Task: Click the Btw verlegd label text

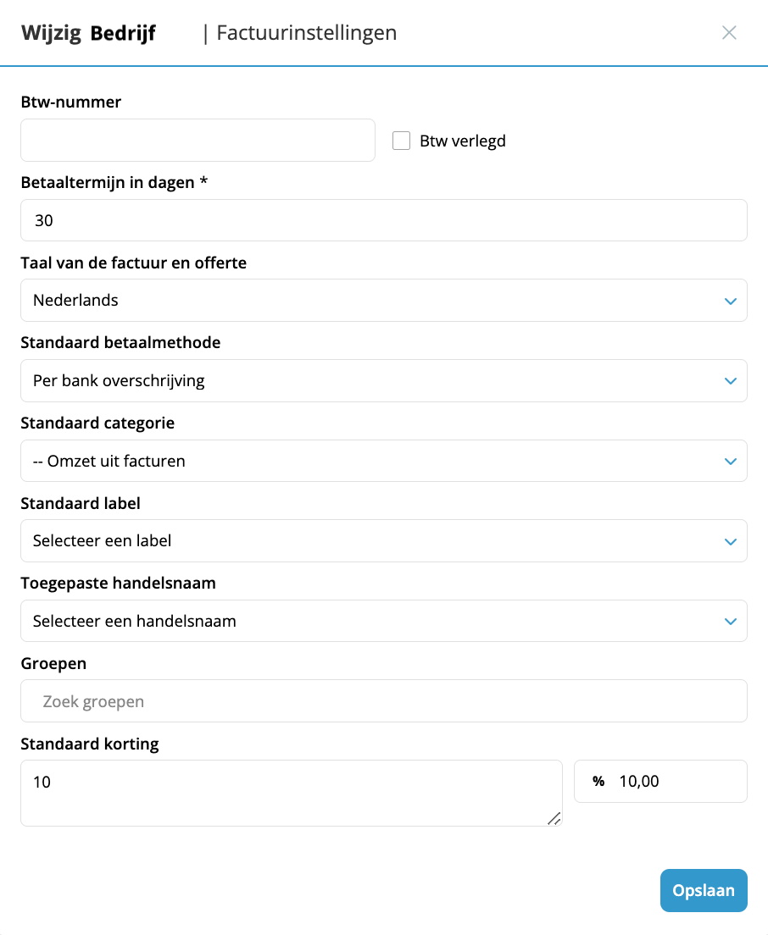Action: (x=463, y=141)
